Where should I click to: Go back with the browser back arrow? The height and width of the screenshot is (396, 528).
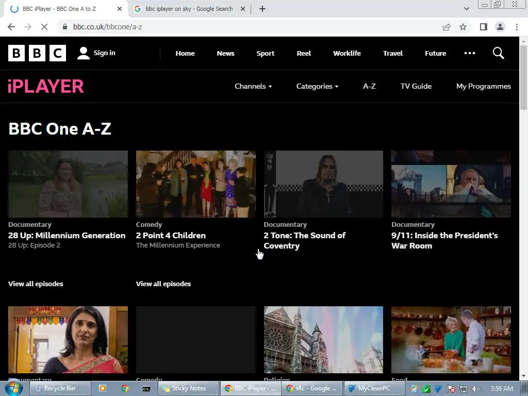point(11,27)
